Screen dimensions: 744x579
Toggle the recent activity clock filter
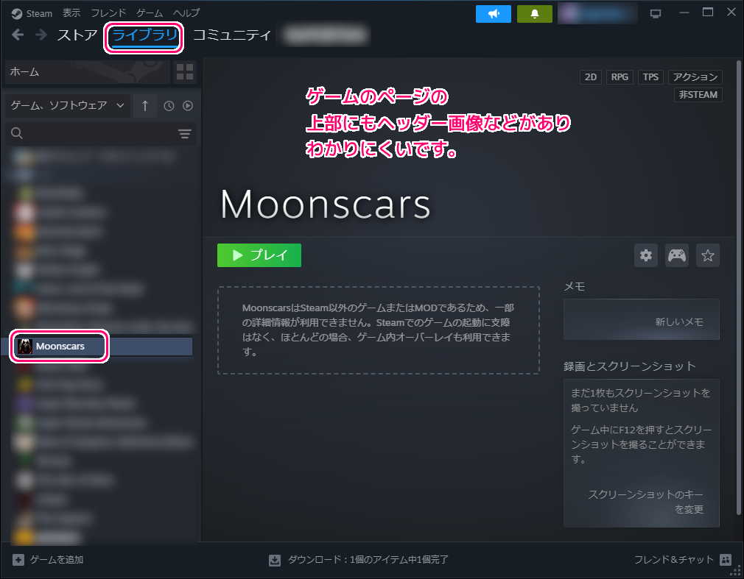click(x=169, y=106)
